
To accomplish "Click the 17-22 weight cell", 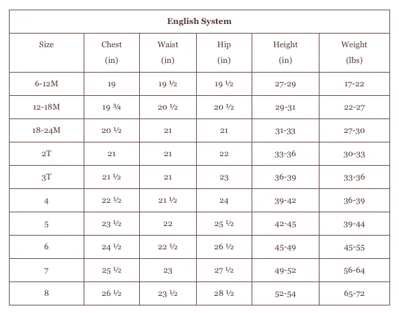I will click(x=354, y=84).
